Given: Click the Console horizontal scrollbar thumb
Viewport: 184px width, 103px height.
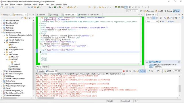Looking at the screenshot, I should (x=46, y=98).
